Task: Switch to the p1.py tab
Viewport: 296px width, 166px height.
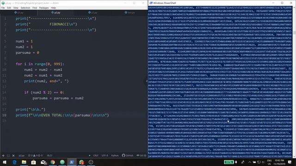Action: click(x=18, y=12)
